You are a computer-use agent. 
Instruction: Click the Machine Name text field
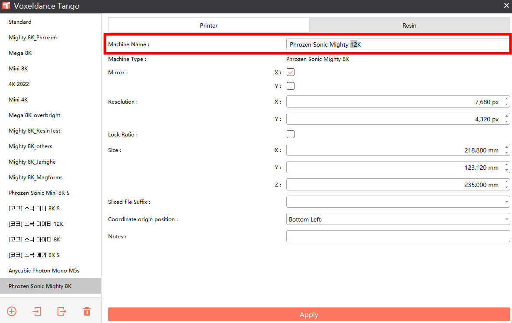tap(397, 44)
